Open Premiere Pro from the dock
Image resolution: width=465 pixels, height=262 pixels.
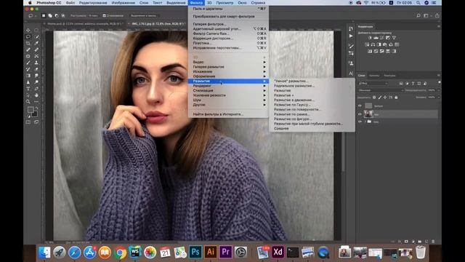pos(225,253)
